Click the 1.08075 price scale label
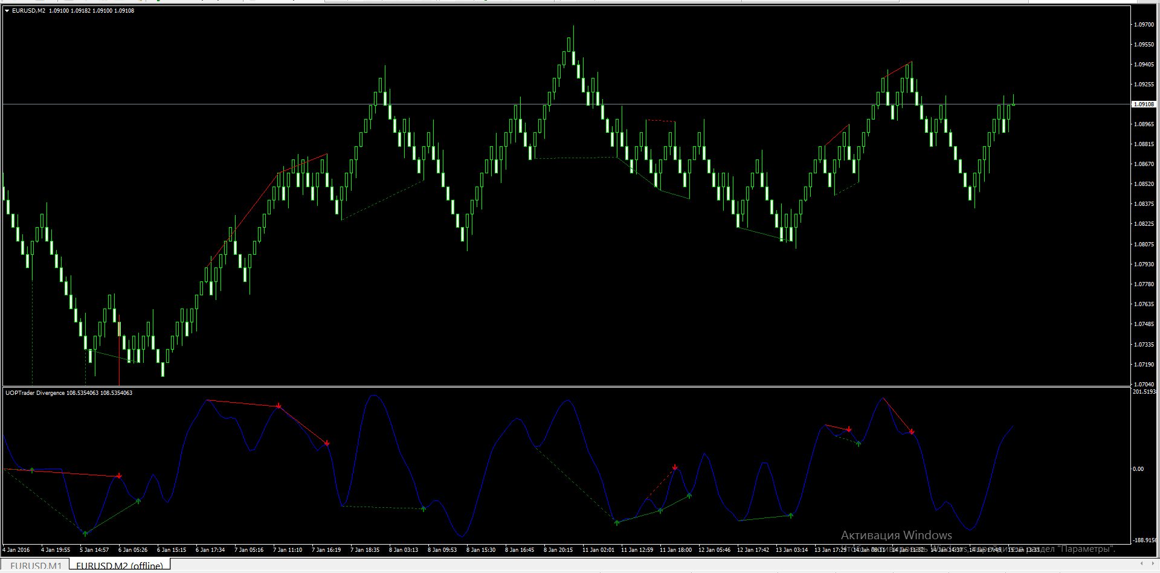The height and width of the screenshot is (573, 1160). (x=1144, y=245)
